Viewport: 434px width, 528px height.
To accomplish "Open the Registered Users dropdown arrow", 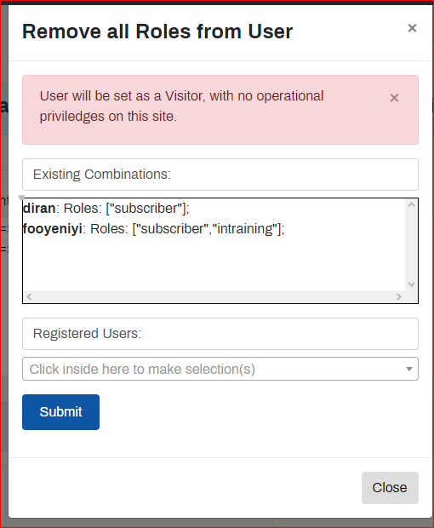I will tap(409, 369).
